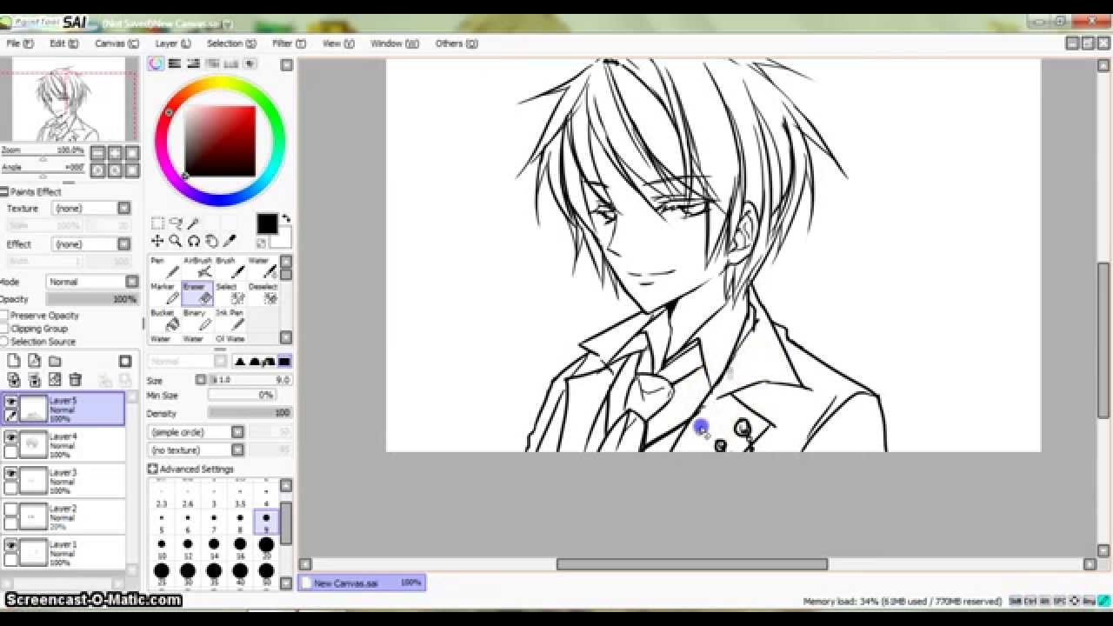Viewport: 1113px width, 626px height.
Task: Hide Layer3 using its eye icon
Action: (11, 473)
